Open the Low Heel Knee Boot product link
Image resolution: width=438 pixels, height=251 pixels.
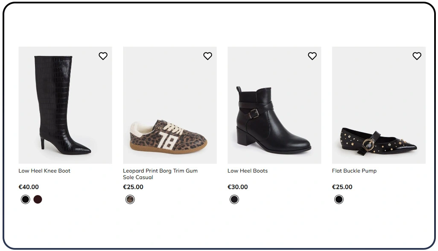click(x=44, y=170)
